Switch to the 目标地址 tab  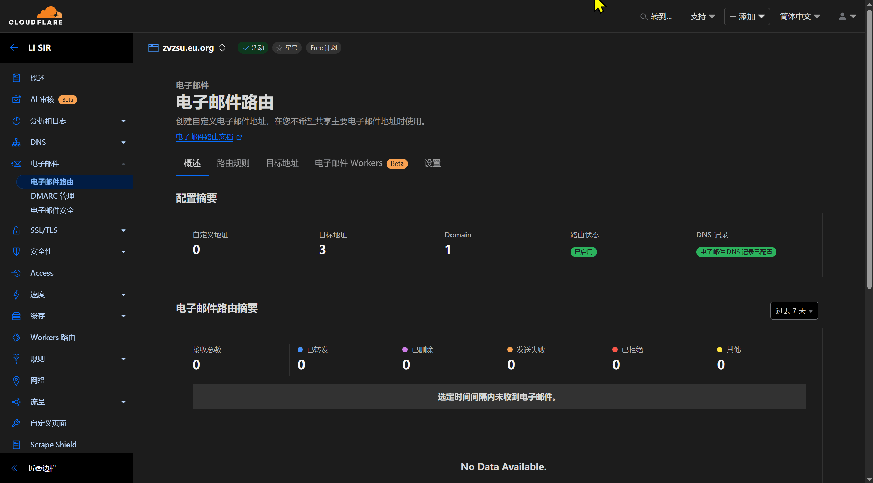282,163
